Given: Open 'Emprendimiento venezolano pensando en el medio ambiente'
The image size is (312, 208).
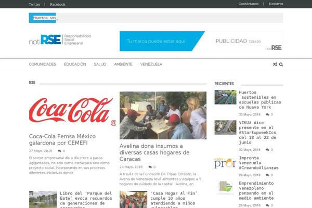Looking at the screenshot, I should click(x=256, y=191).
